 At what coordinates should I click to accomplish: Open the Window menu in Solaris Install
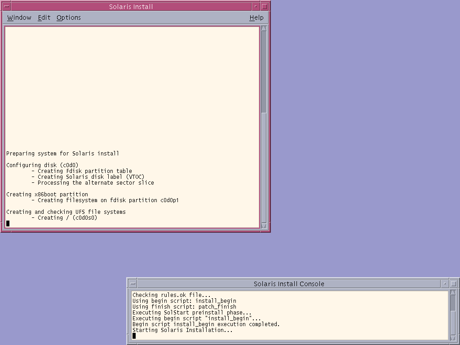[x=19, y=18]
